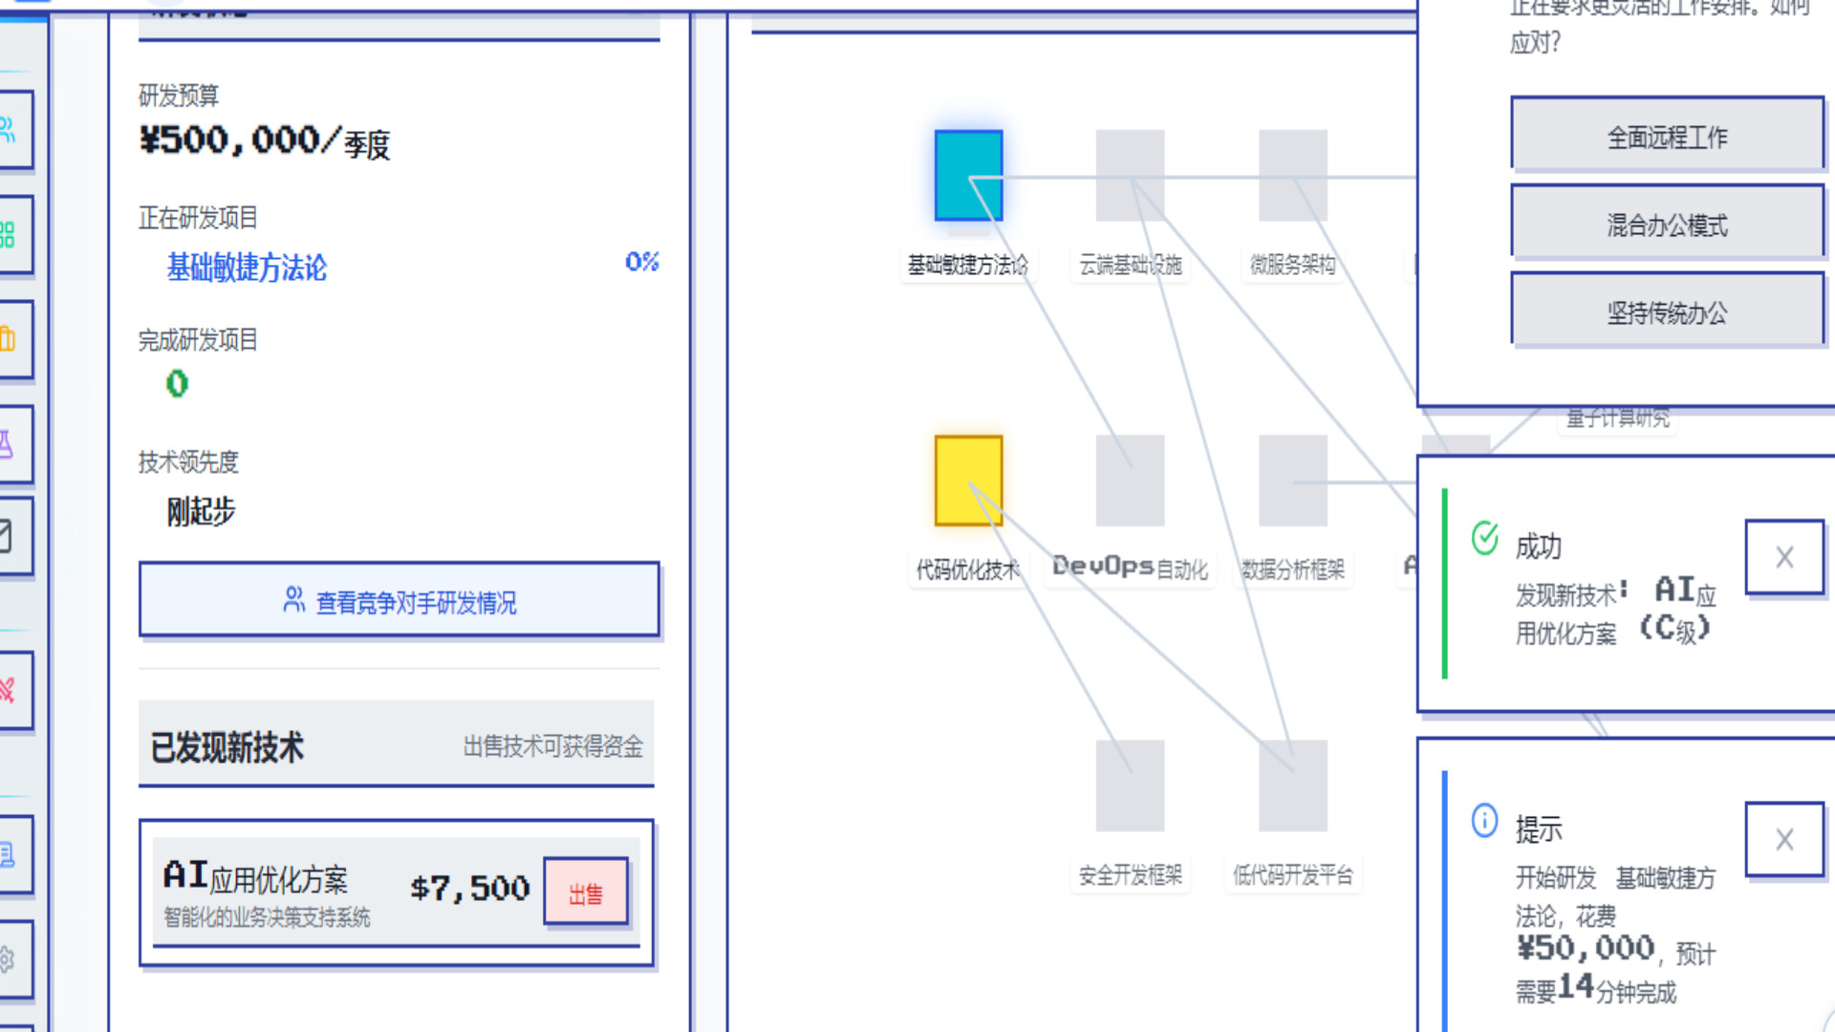
Task: Choose the 全面远程工作 option
Action: click(1668, 135)
